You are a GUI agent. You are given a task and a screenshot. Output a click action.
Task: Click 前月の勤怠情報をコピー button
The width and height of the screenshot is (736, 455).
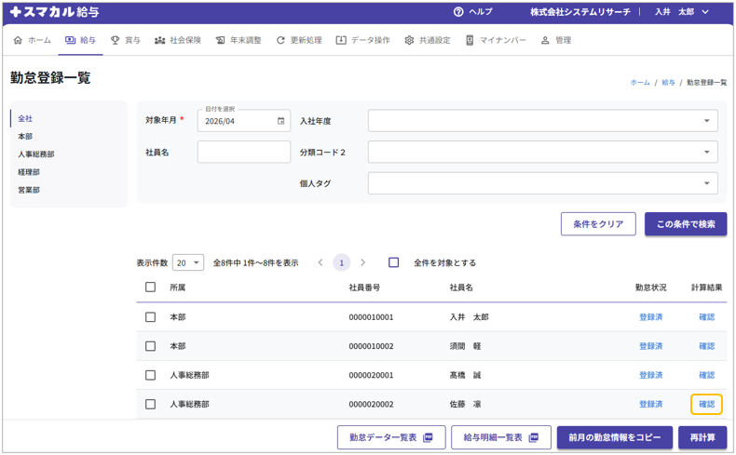(x=614, y=437)
